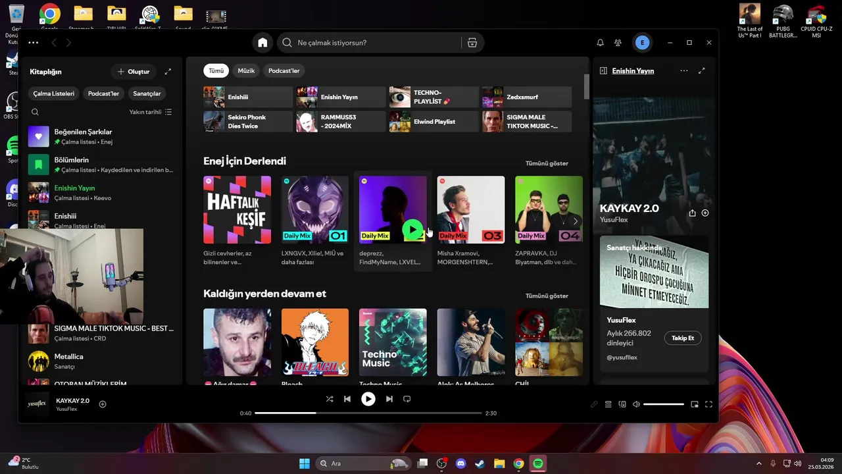Viewport: 842px width, 474px height.
Task: Switch player to full screen
Action: (708, 404)
